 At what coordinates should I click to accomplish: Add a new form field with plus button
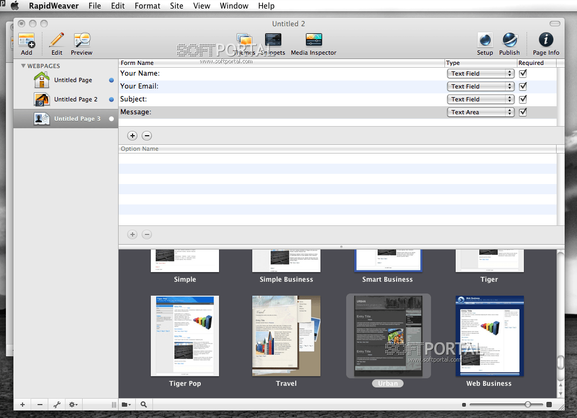[132, 136]
